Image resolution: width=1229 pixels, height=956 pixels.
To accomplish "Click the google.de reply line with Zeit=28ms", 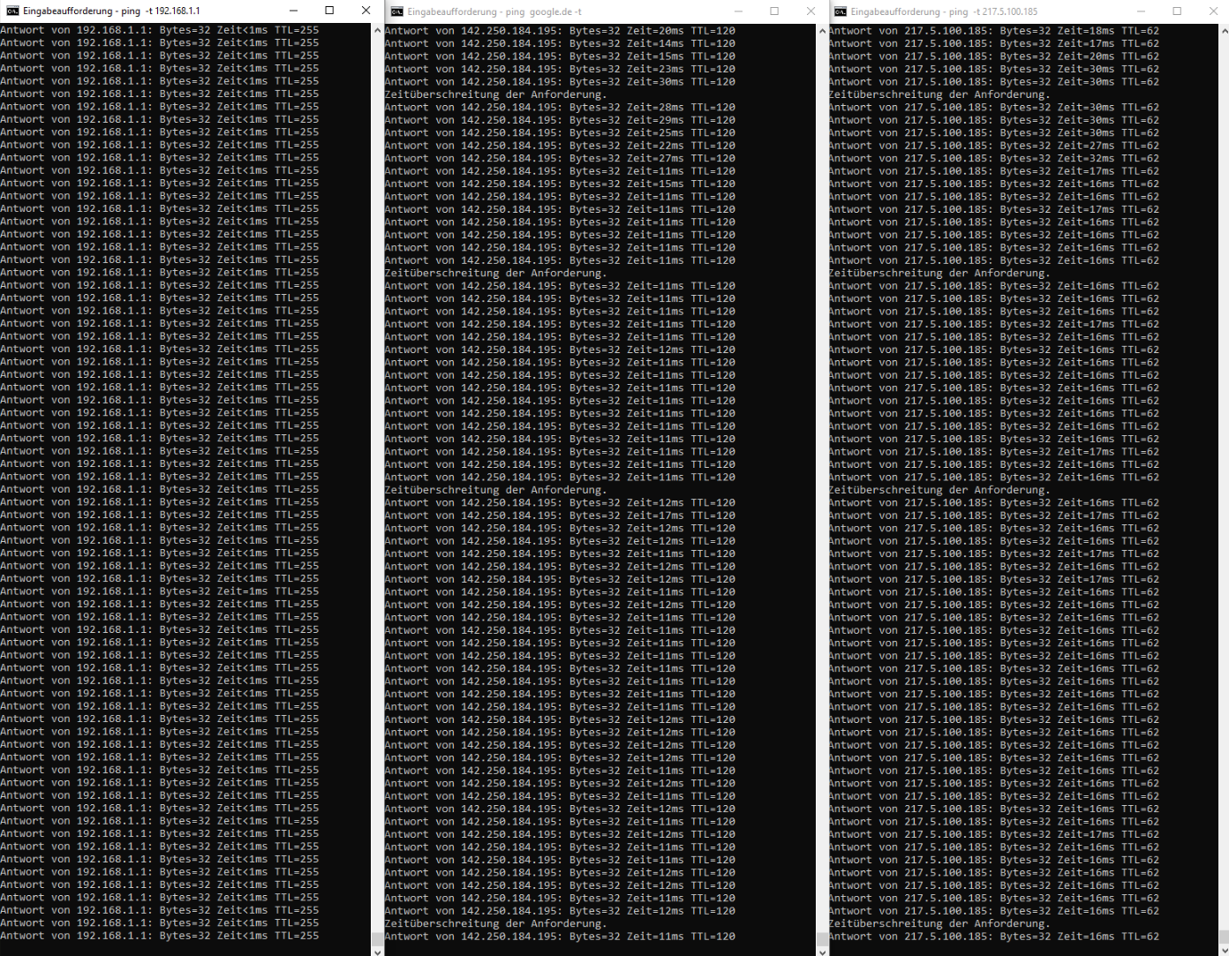I will (560, 108).
